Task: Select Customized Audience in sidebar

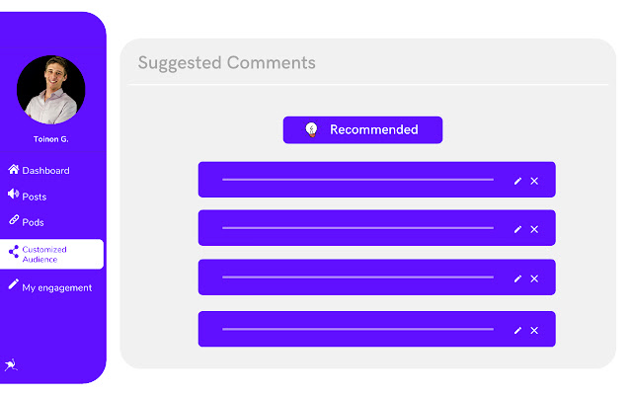Action: [44, 254]
